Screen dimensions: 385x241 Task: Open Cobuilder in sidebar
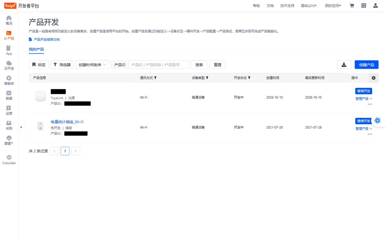point(9,159)
